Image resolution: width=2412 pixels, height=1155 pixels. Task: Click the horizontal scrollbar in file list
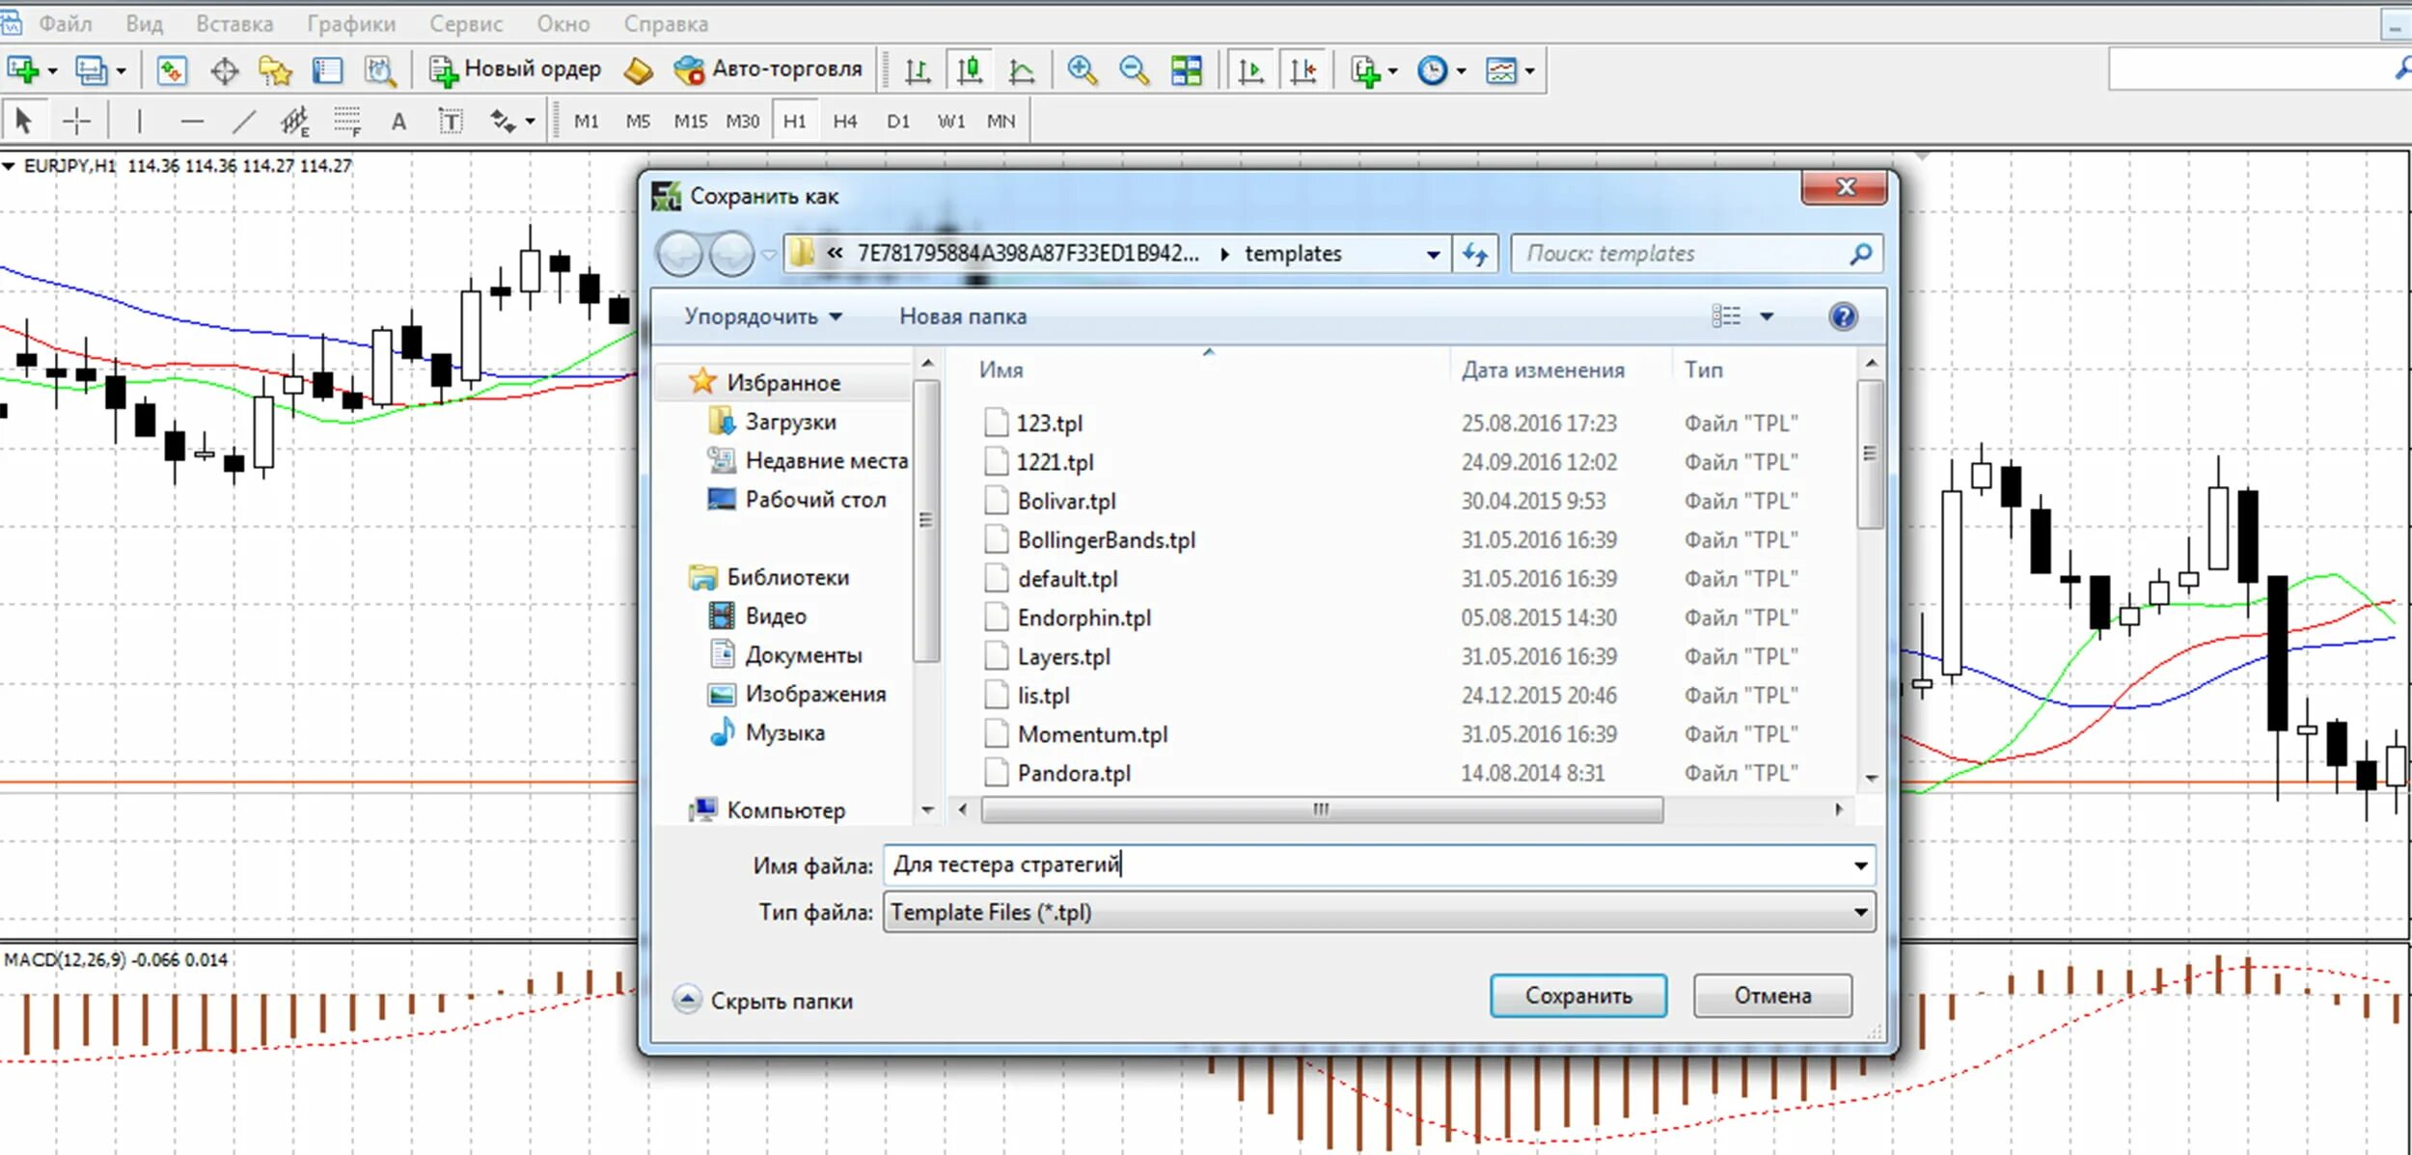tap(1321, 810)
